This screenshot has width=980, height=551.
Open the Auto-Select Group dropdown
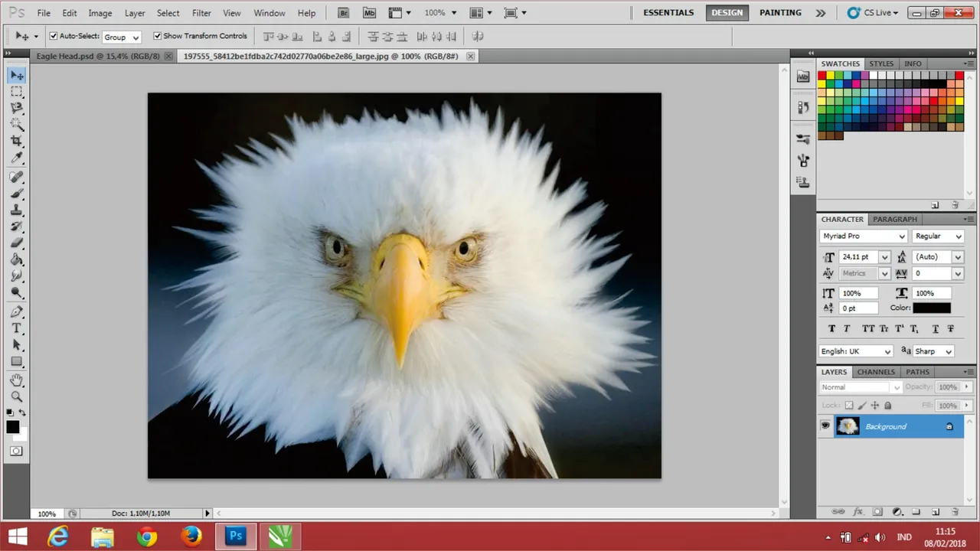(x=122, y=37)
